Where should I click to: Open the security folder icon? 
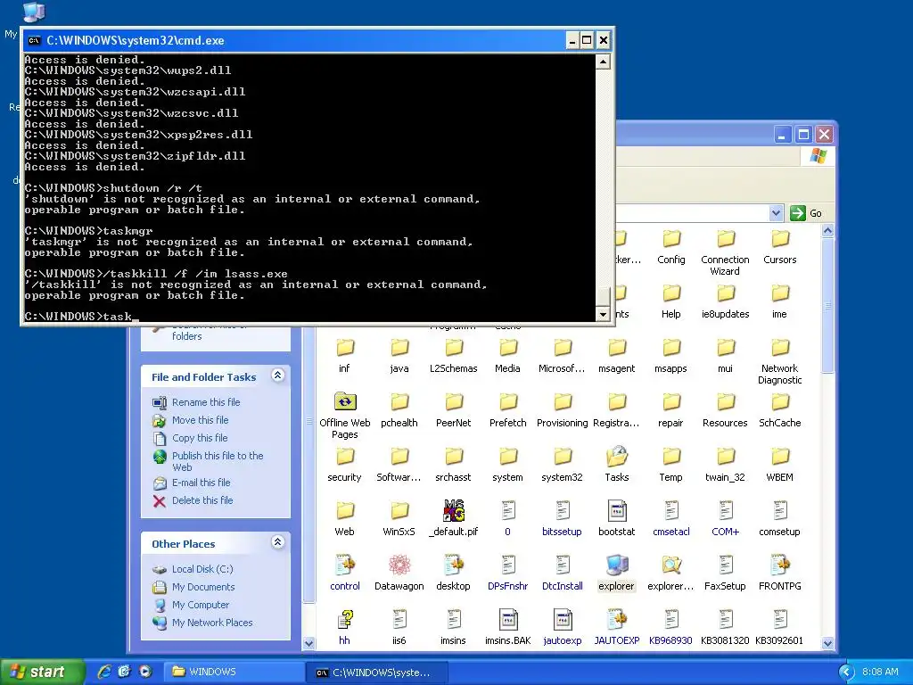(x=345, y=457)
